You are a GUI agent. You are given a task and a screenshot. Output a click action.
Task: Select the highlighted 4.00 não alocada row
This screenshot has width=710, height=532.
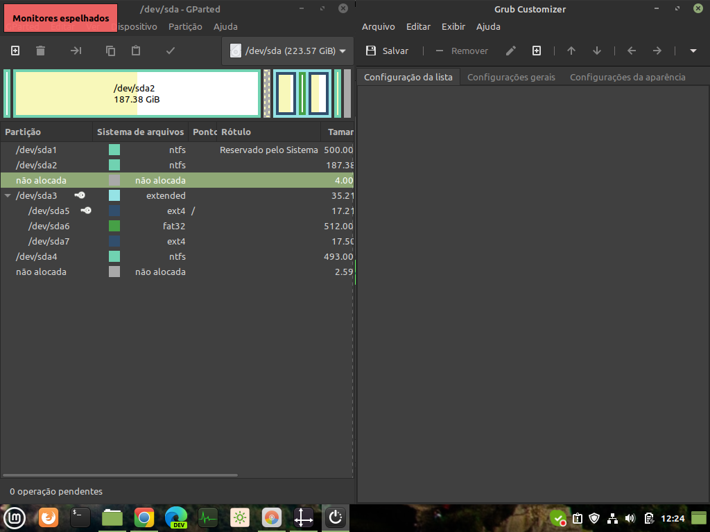coord(177,181)
